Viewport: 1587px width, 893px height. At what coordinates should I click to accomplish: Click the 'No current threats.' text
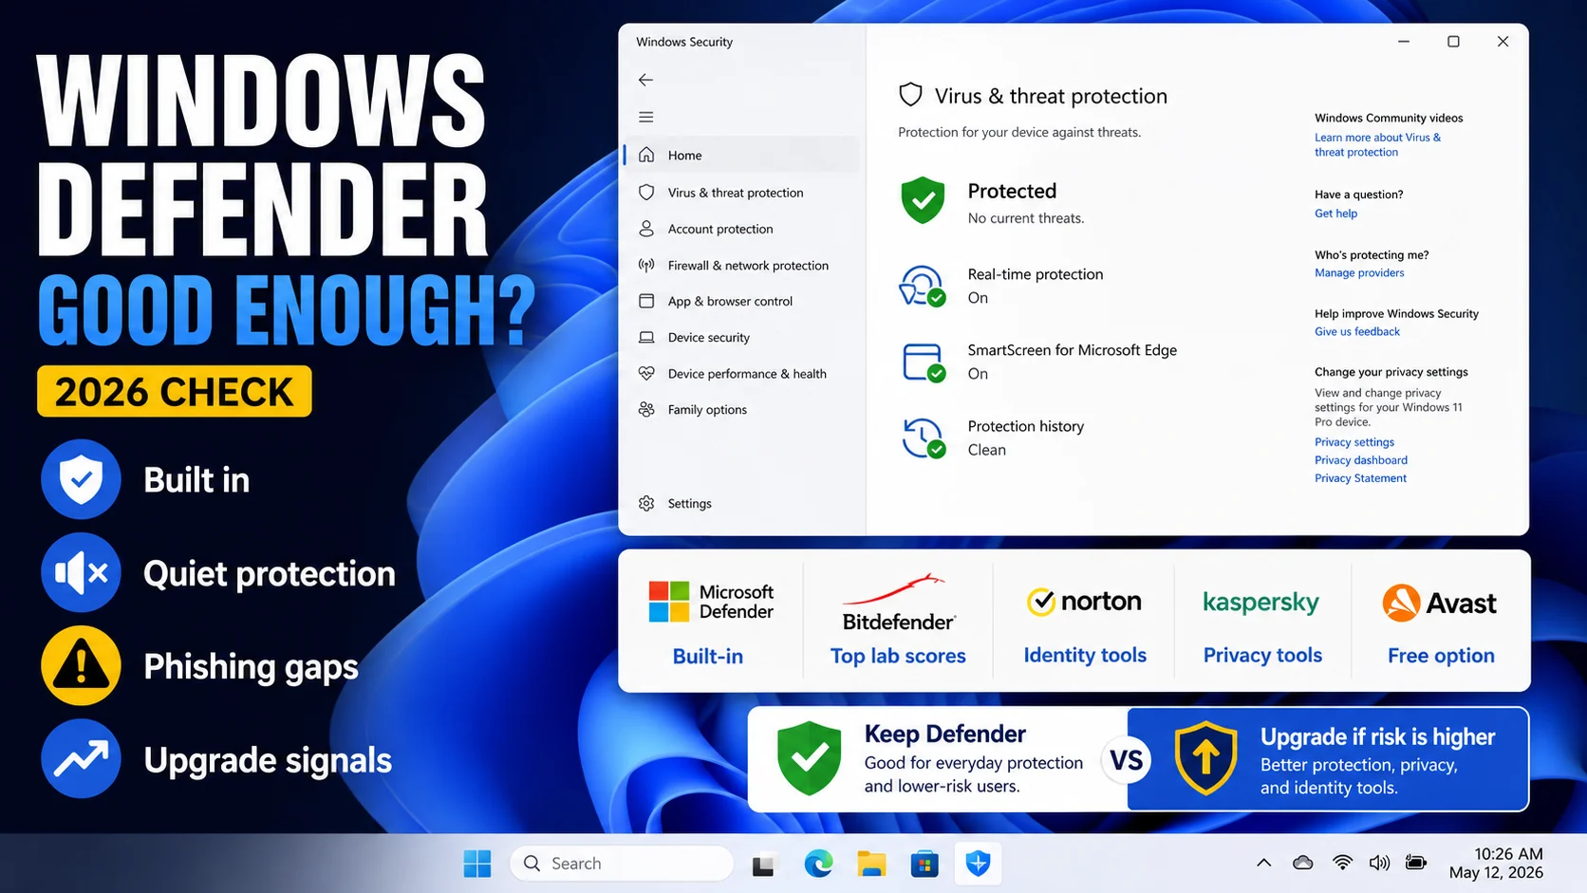click(1026, 218)
